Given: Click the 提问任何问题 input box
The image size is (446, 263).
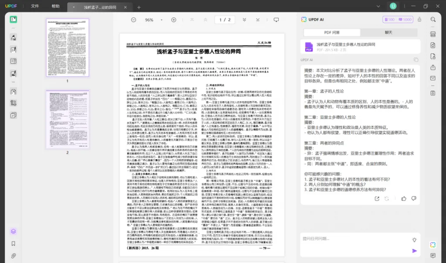Looking at the screenshot, I should pos(360,245).
